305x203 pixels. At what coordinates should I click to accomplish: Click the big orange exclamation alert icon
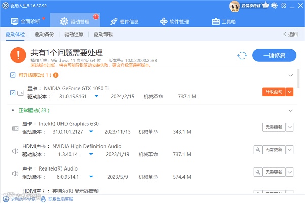pos(18,55)
